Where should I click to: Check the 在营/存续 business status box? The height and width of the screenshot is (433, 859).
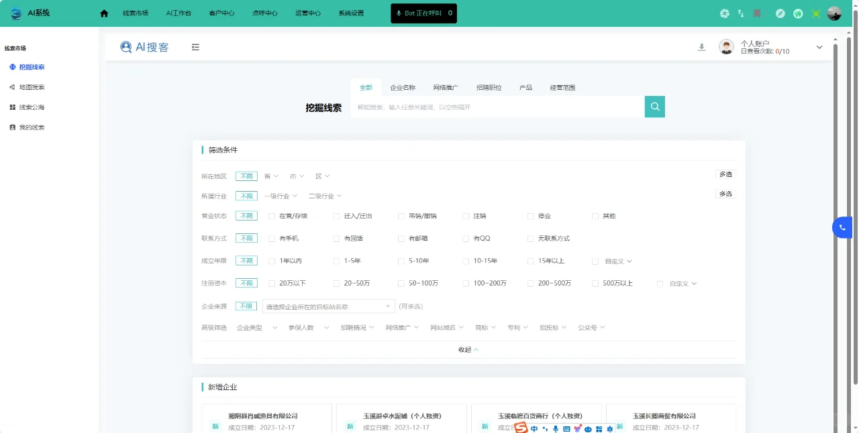coord(272,216)
